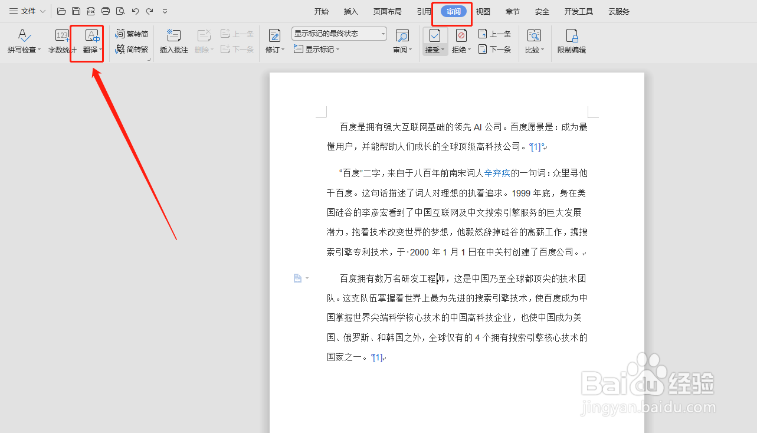This screenshot has width=757, height=433.
Task: Click the 字数统计 word count icon
Action: tap(62, 36)
